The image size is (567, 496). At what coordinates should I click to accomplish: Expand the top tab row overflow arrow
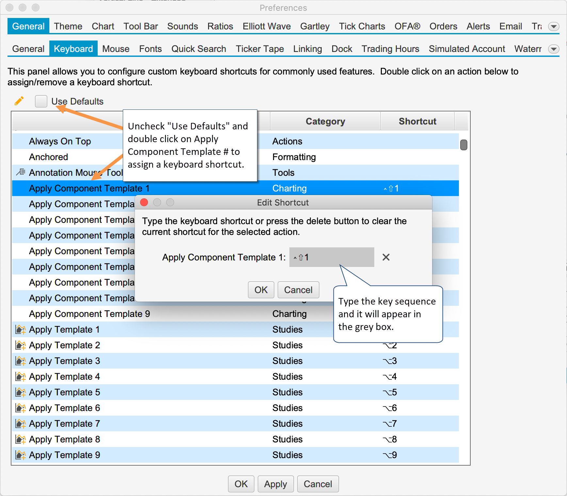[x=554, y=26]
